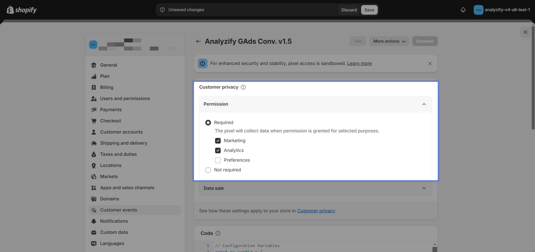Collapse the Permission section
The height and width of the screenshot is (252, 535).
(x=315, y=104)
